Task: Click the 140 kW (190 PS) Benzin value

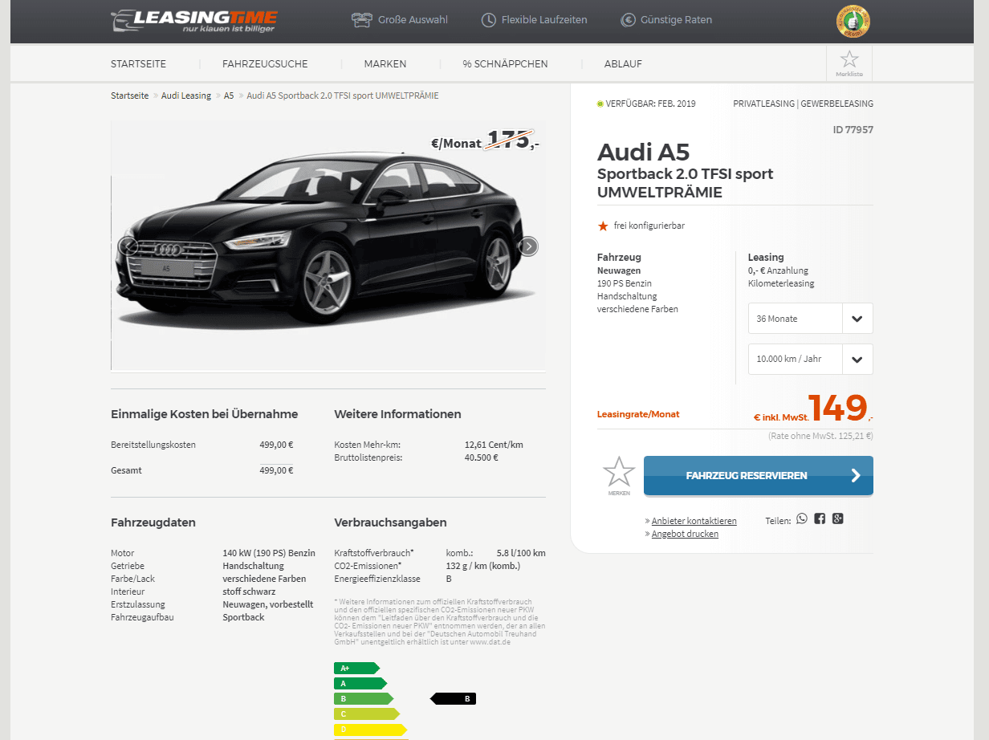Action: [x=269, y=553]
